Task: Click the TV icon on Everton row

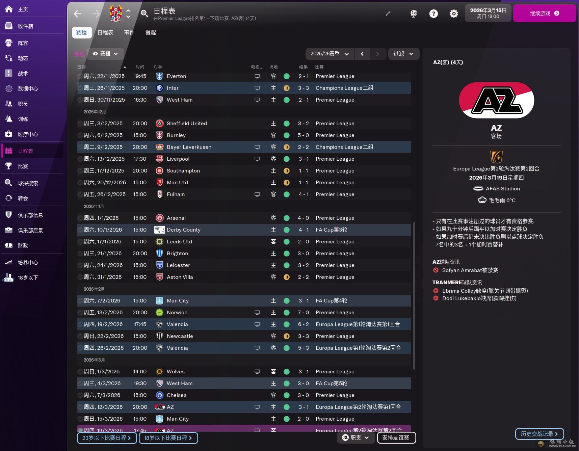Action: pyautogui.click(x=257, y=76)
